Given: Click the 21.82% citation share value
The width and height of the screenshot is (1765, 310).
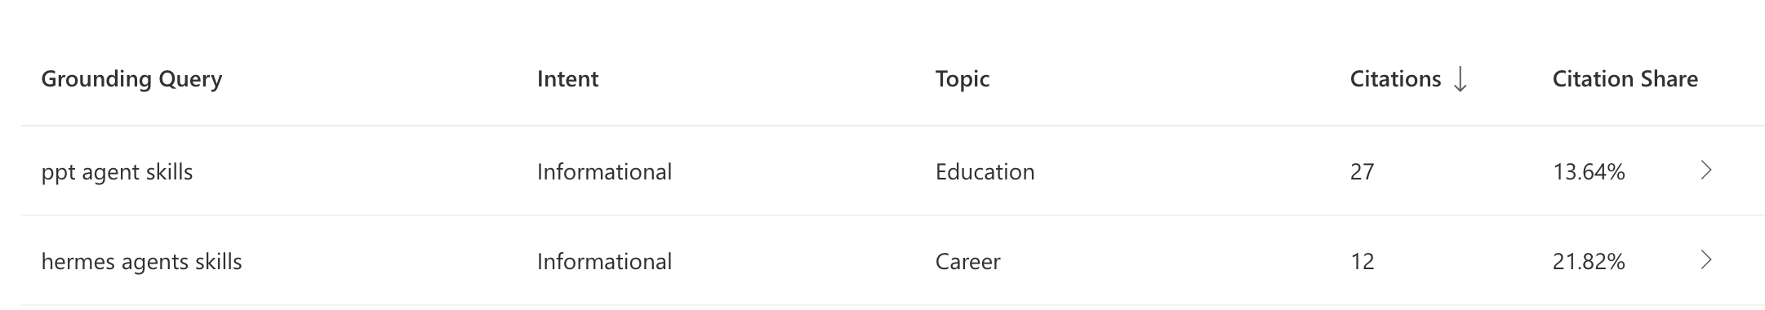Looking at the screenshot, I should (x=1588, y=261).
